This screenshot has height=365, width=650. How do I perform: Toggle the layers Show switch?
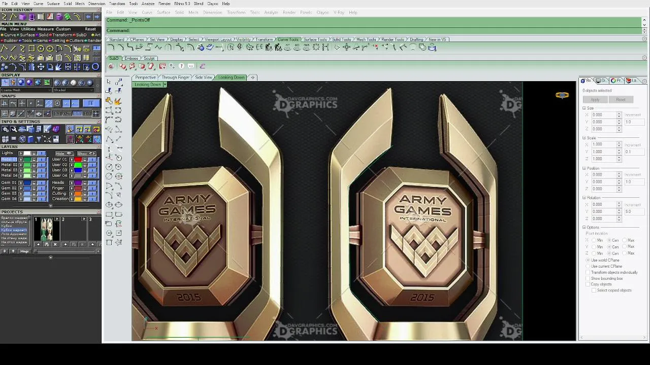click(x=86, y=153)
